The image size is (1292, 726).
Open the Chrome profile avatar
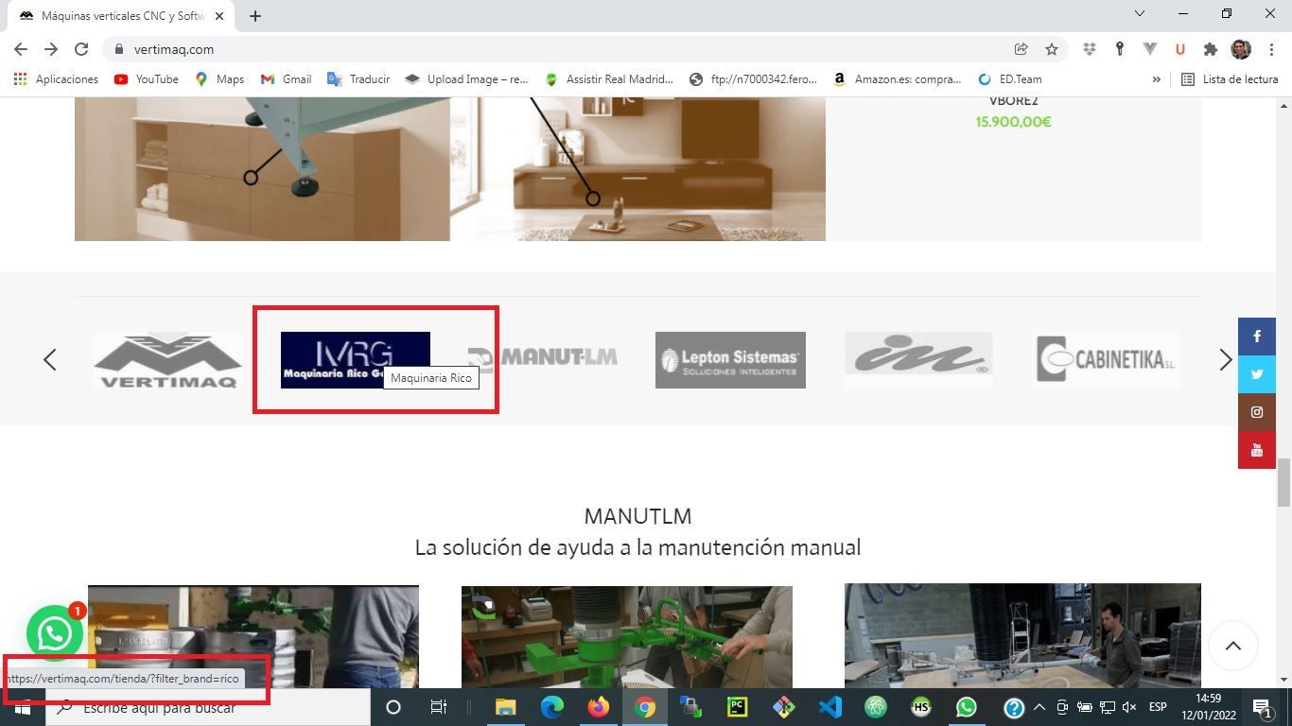[1241, 49]
